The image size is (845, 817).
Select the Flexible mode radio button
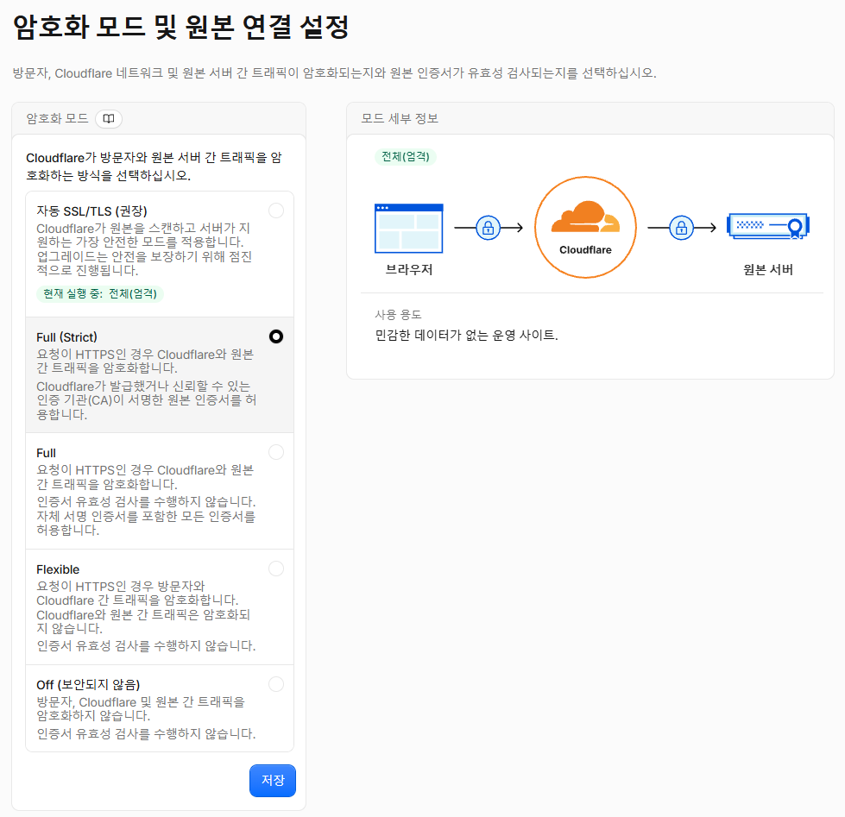[x=276, y=569]
